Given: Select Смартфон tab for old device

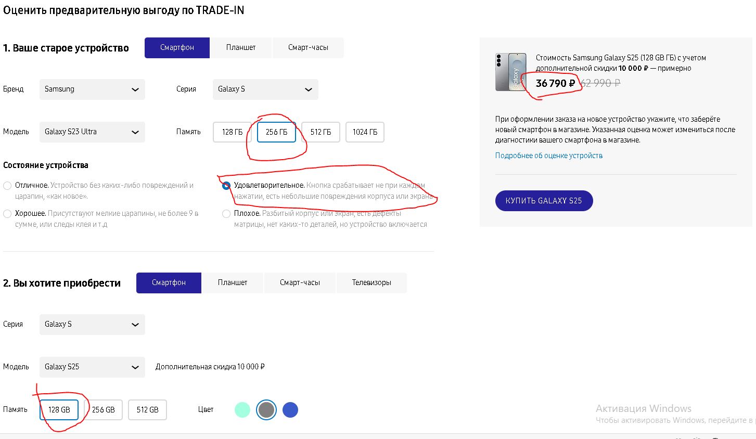Looking at the screenshot, I should click(x=177, y=48).
